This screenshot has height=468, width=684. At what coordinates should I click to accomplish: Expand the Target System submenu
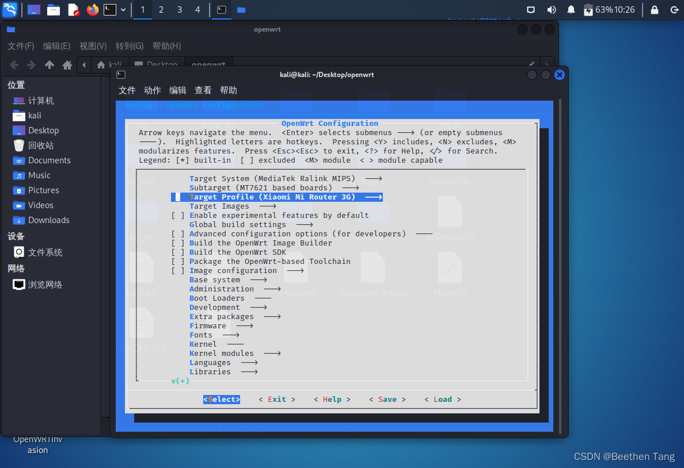pos(286,179)
